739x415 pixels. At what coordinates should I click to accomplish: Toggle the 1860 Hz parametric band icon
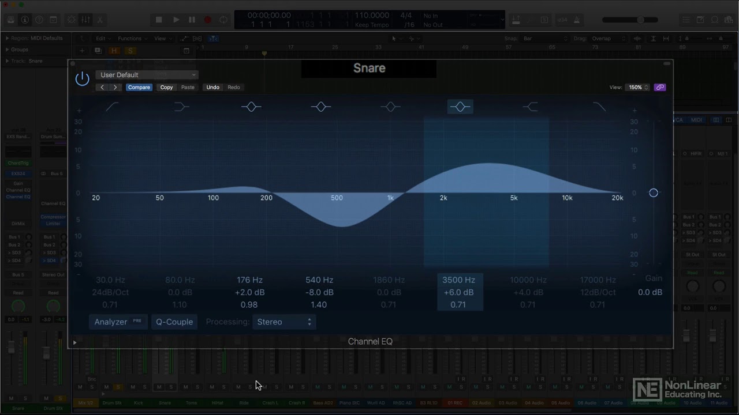pos(390,107)
